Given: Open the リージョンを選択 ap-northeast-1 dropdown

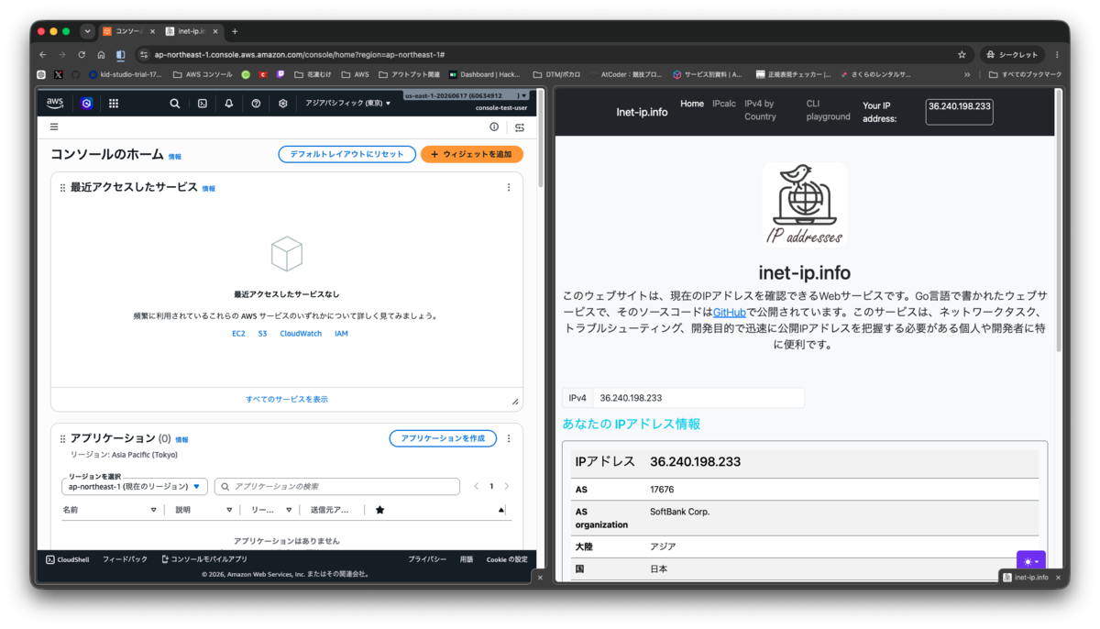Looking at the screenshot, I should pyautogui.click(x=134, y=487).
